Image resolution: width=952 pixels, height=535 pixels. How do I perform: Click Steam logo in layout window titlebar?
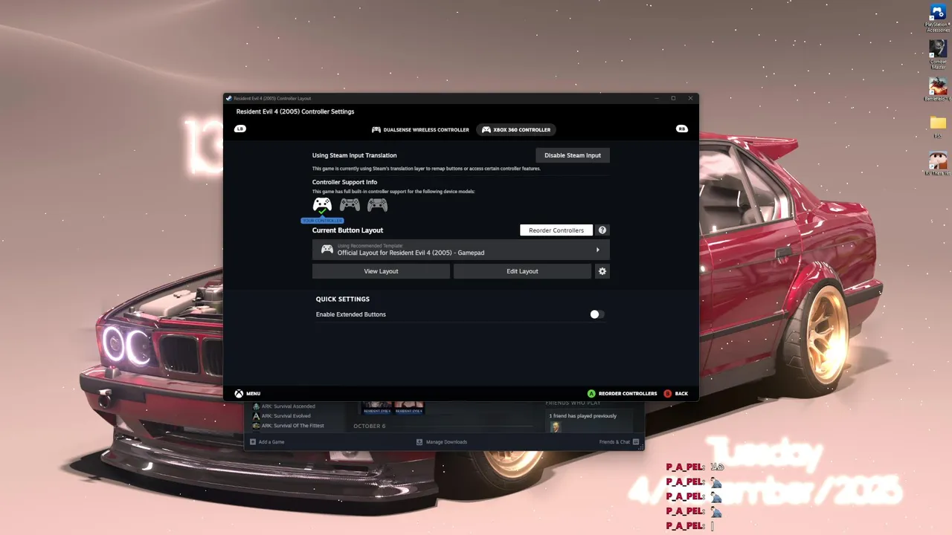point(229,98)
